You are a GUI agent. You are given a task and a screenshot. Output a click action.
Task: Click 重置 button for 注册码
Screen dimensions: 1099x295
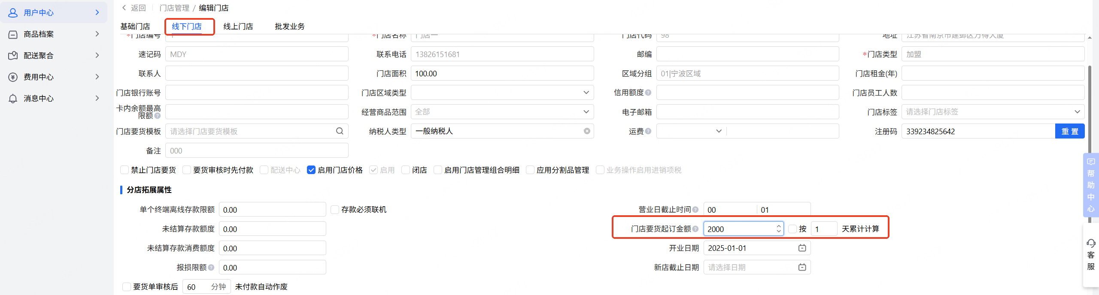[x=1070, y=131]
